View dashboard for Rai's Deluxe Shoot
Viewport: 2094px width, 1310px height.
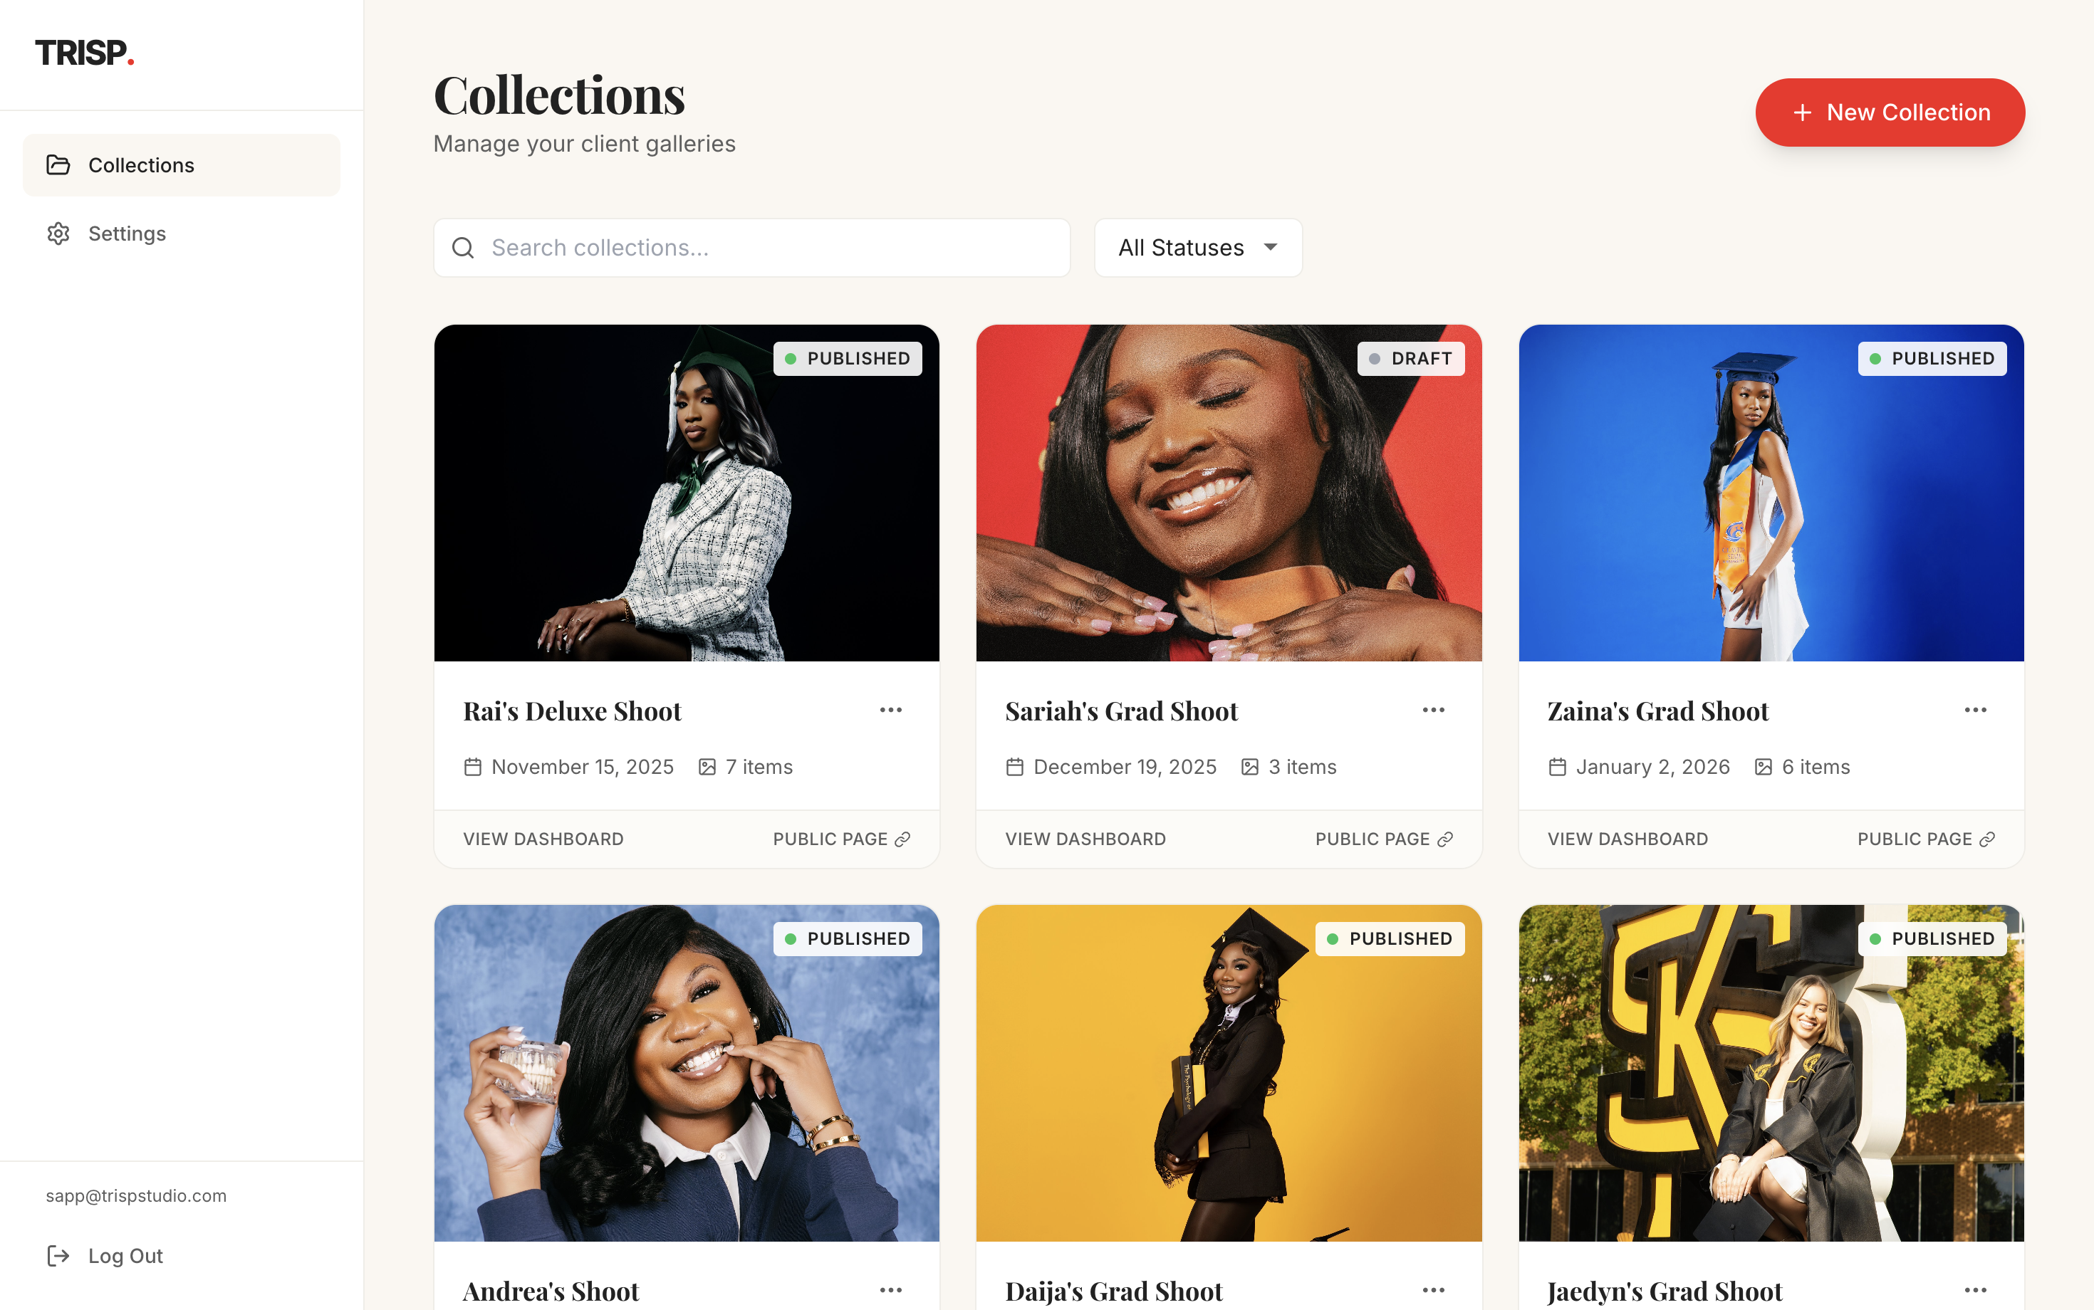(543, 839)
